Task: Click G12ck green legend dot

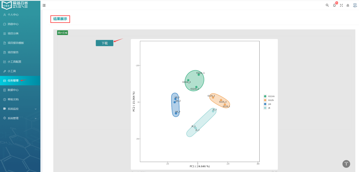Action: (x=265, y=96)
